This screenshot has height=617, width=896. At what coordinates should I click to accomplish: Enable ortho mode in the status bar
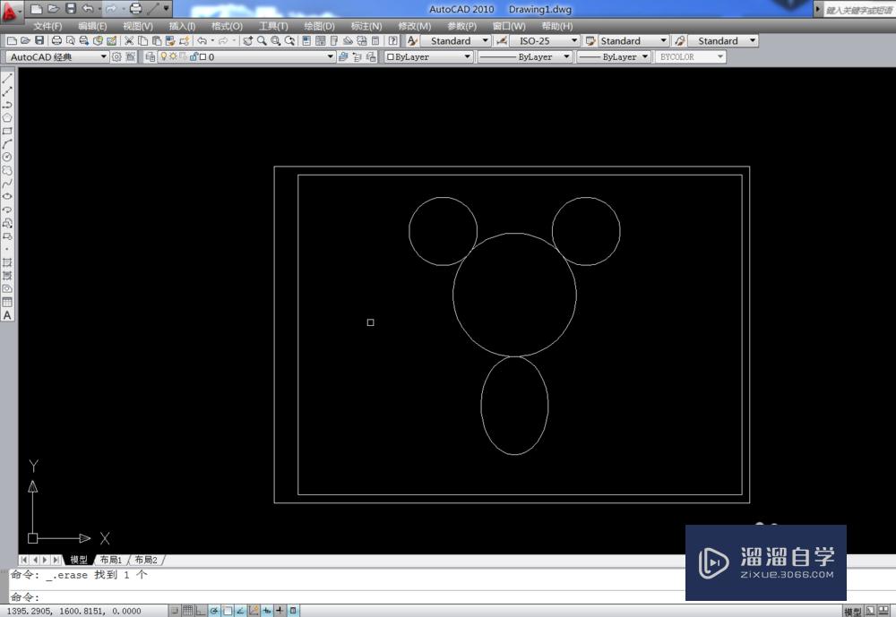(199, 610)
